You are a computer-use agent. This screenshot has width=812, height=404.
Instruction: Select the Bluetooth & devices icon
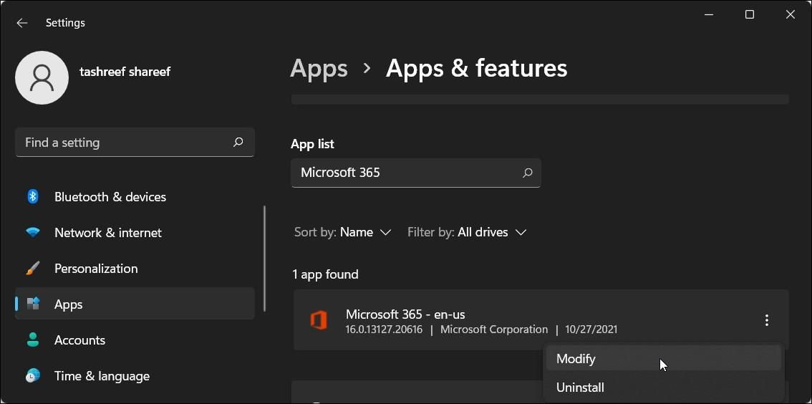coord(33,196)
